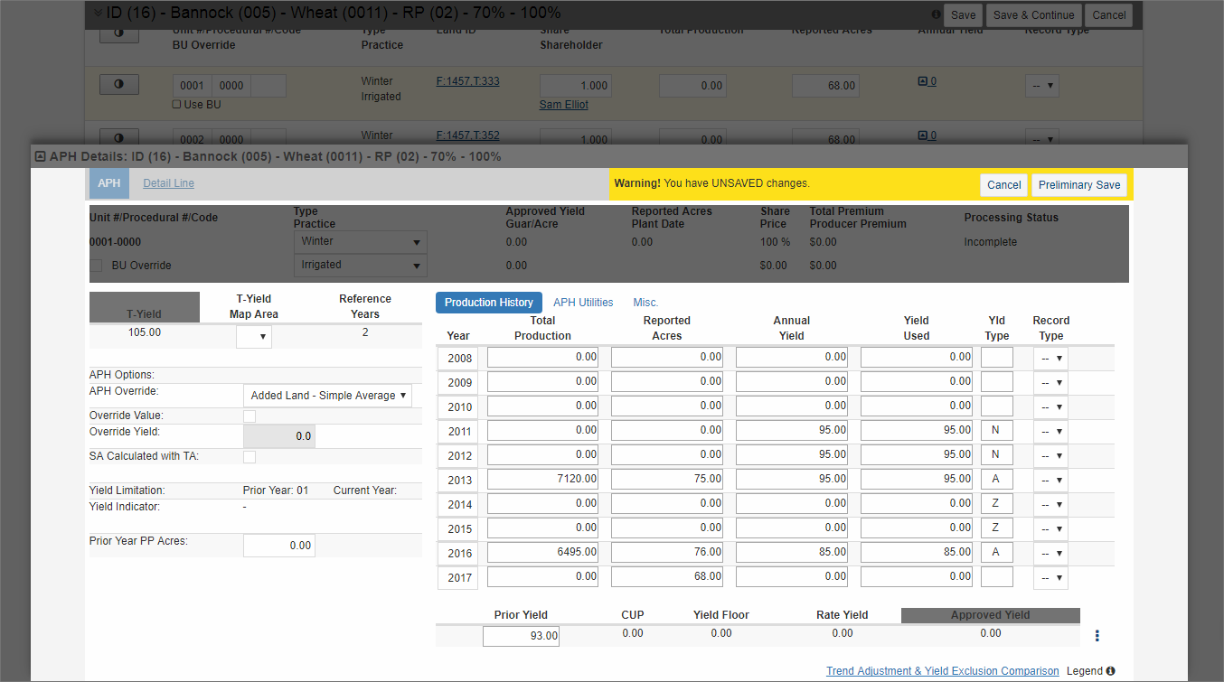Viewport: 1224px width, 682px height.
Task: Open the vertical ellipsis menu beside Approved Yield
Action: 1097,635
